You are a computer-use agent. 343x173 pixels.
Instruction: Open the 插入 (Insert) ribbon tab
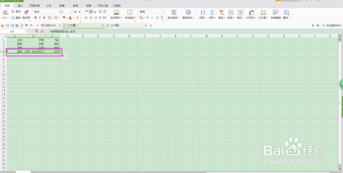pos(20,6)
